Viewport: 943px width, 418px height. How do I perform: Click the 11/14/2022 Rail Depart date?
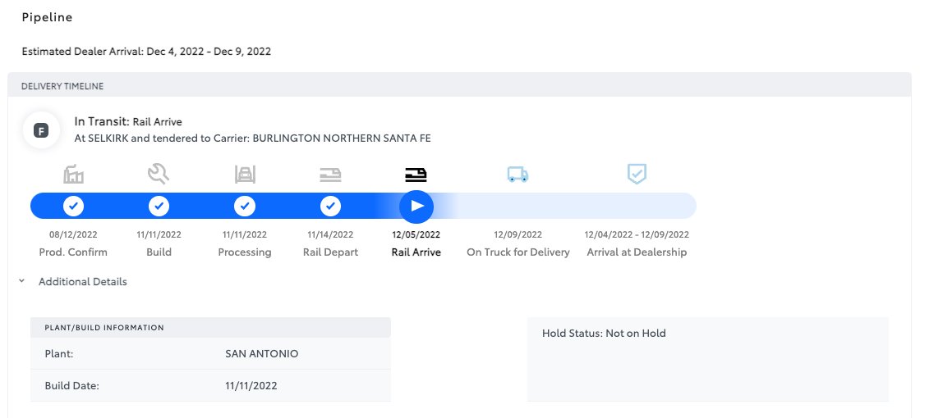click(330, 234)
